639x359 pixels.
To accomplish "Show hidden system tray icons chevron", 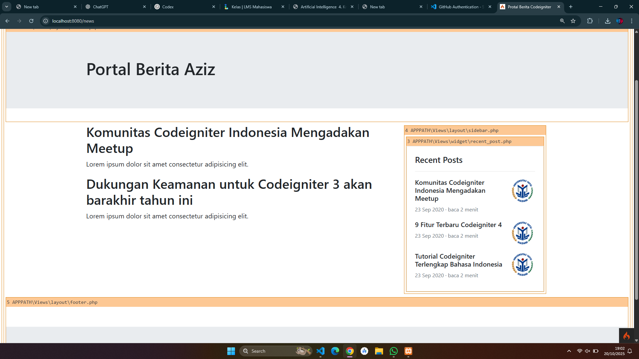I will 569,351.
